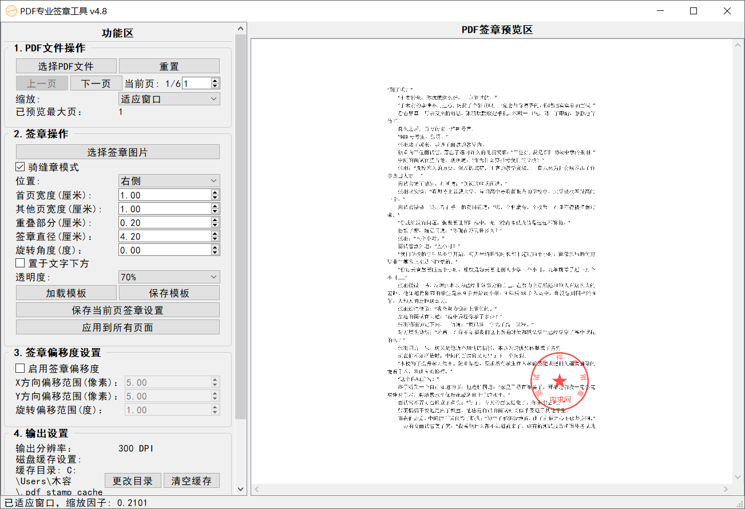Open the 透明度 dropdown set to 70%
Image resolution: width=745 pixels, height=509 pixels.
tap(169, 277)
